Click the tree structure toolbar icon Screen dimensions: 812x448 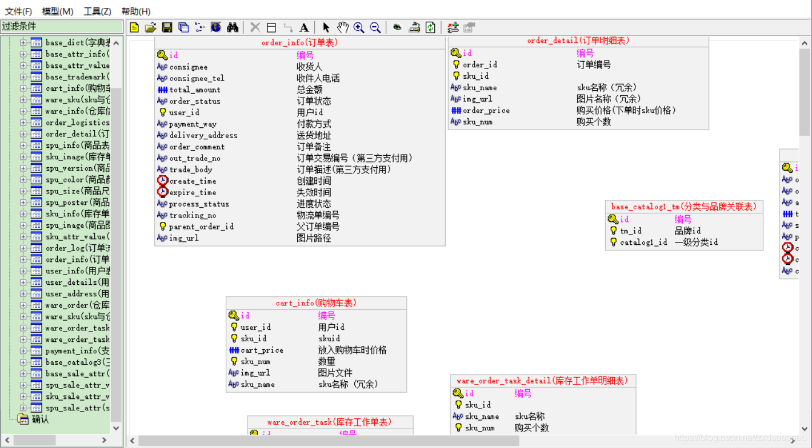tap(199, 27)
